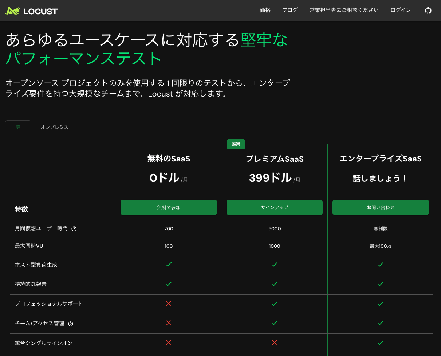
Task: Go to the ブログ nav link
Action: pyautogui.click(x=290, y=10)
